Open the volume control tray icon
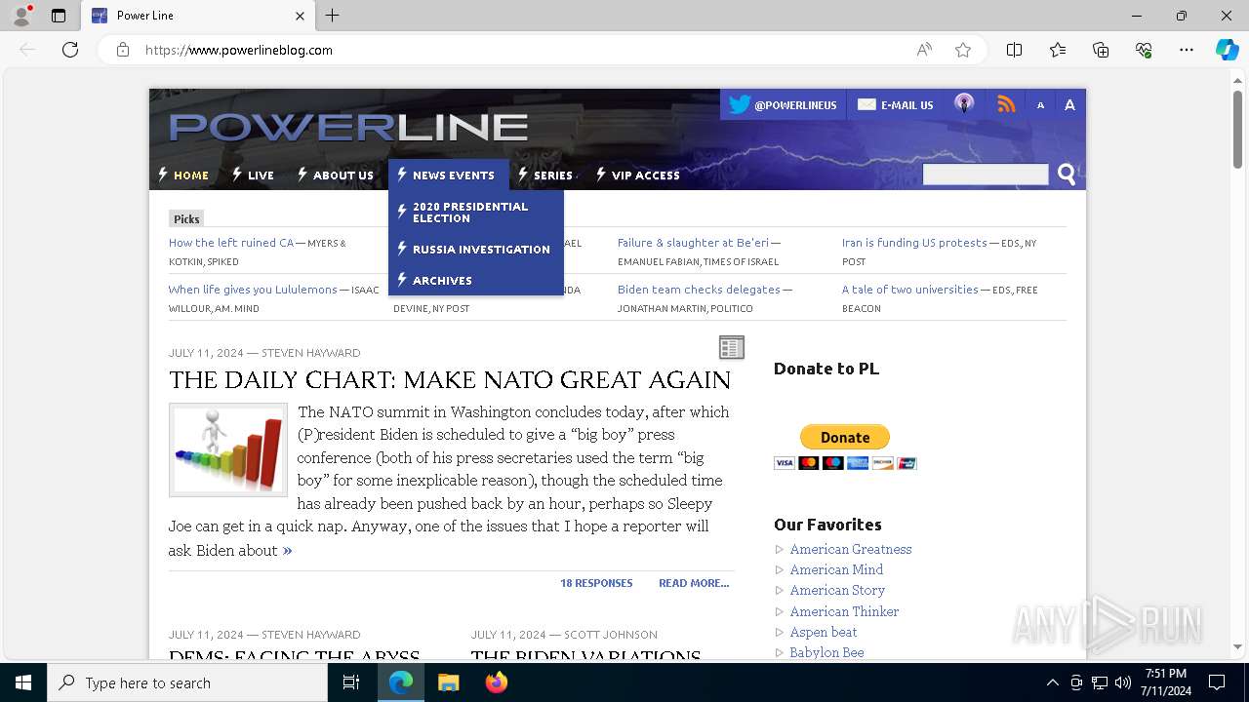This screenshot has width=1249, height=702. pyautogui.click(x=1123, y=682)
